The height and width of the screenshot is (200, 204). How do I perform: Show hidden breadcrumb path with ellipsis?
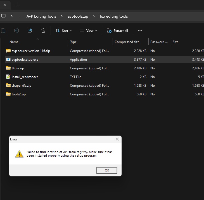coord(20,16)
